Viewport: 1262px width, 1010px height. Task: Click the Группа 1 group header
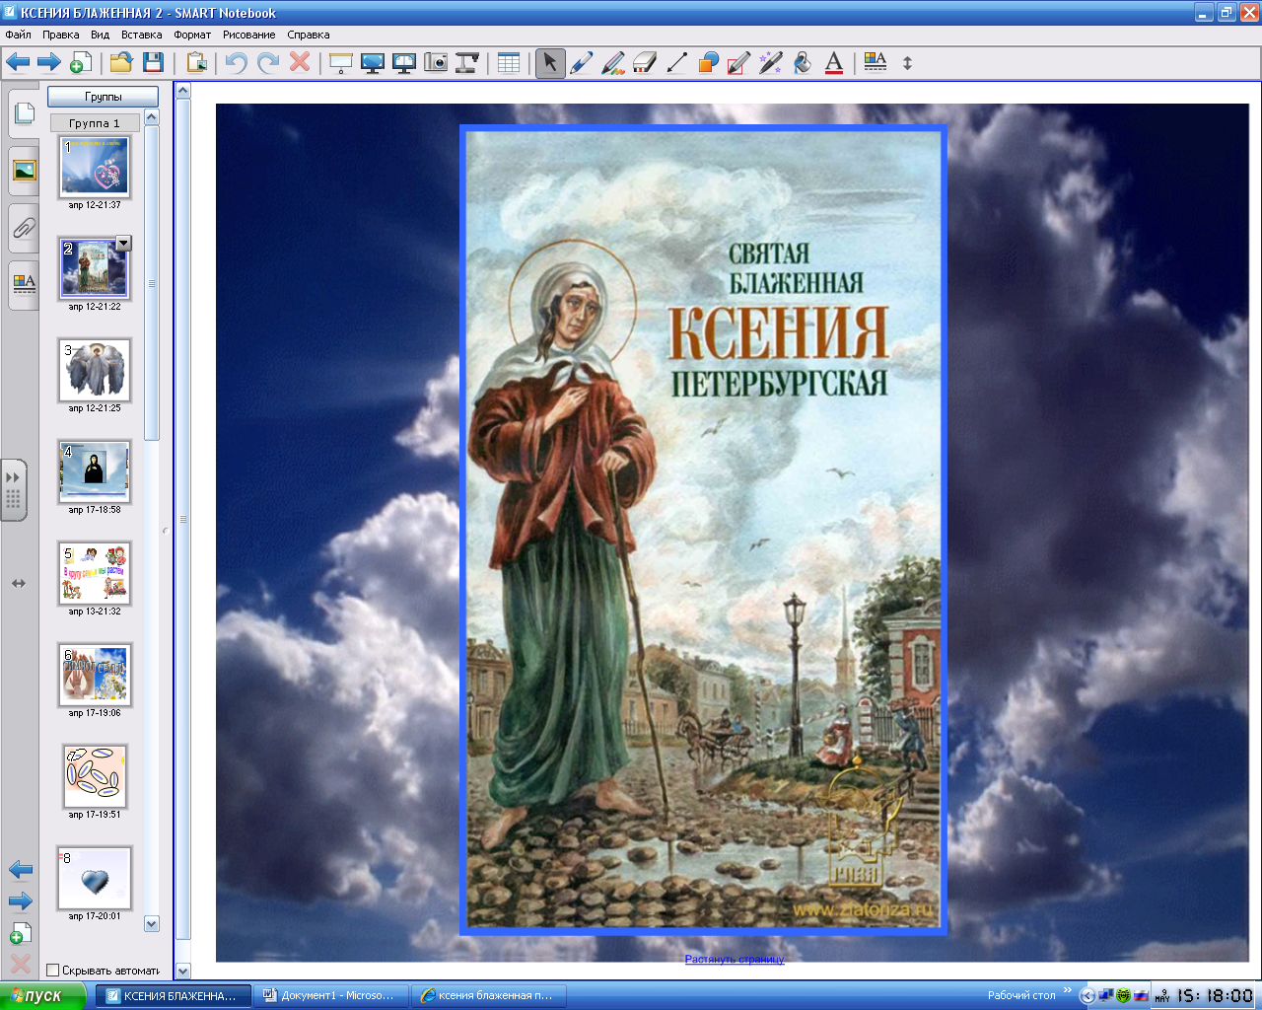pos(95,123)
